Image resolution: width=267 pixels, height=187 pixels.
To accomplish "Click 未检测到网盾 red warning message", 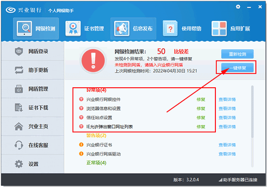I will [149, 65].
